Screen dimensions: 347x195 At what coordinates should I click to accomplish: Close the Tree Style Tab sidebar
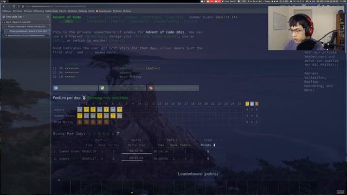point(48,17)
